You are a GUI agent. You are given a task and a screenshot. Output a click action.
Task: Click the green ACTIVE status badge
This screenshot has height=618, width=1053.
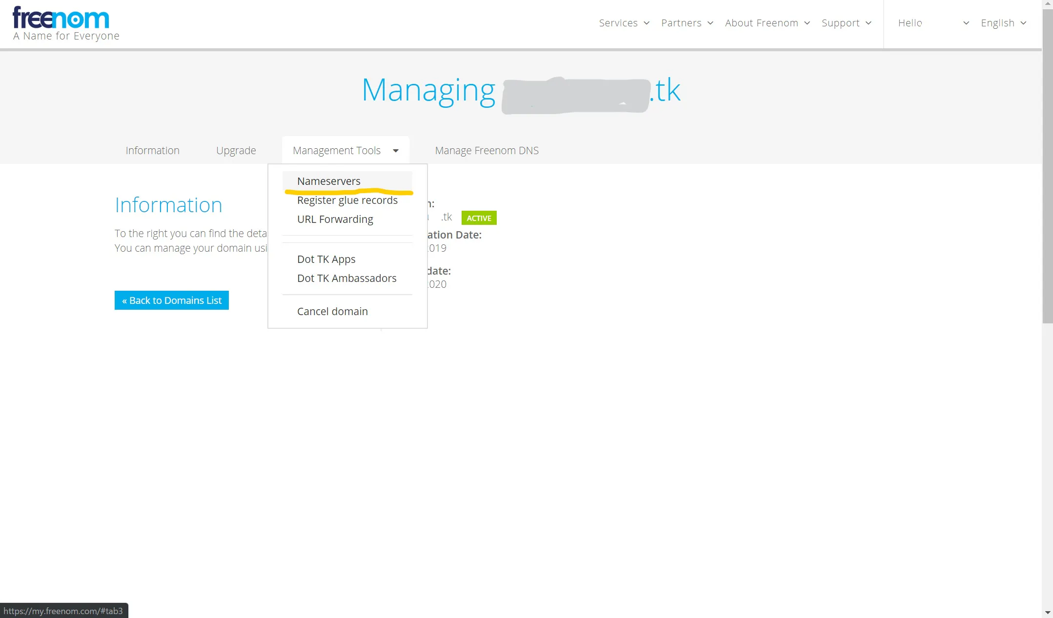(479, 218)
